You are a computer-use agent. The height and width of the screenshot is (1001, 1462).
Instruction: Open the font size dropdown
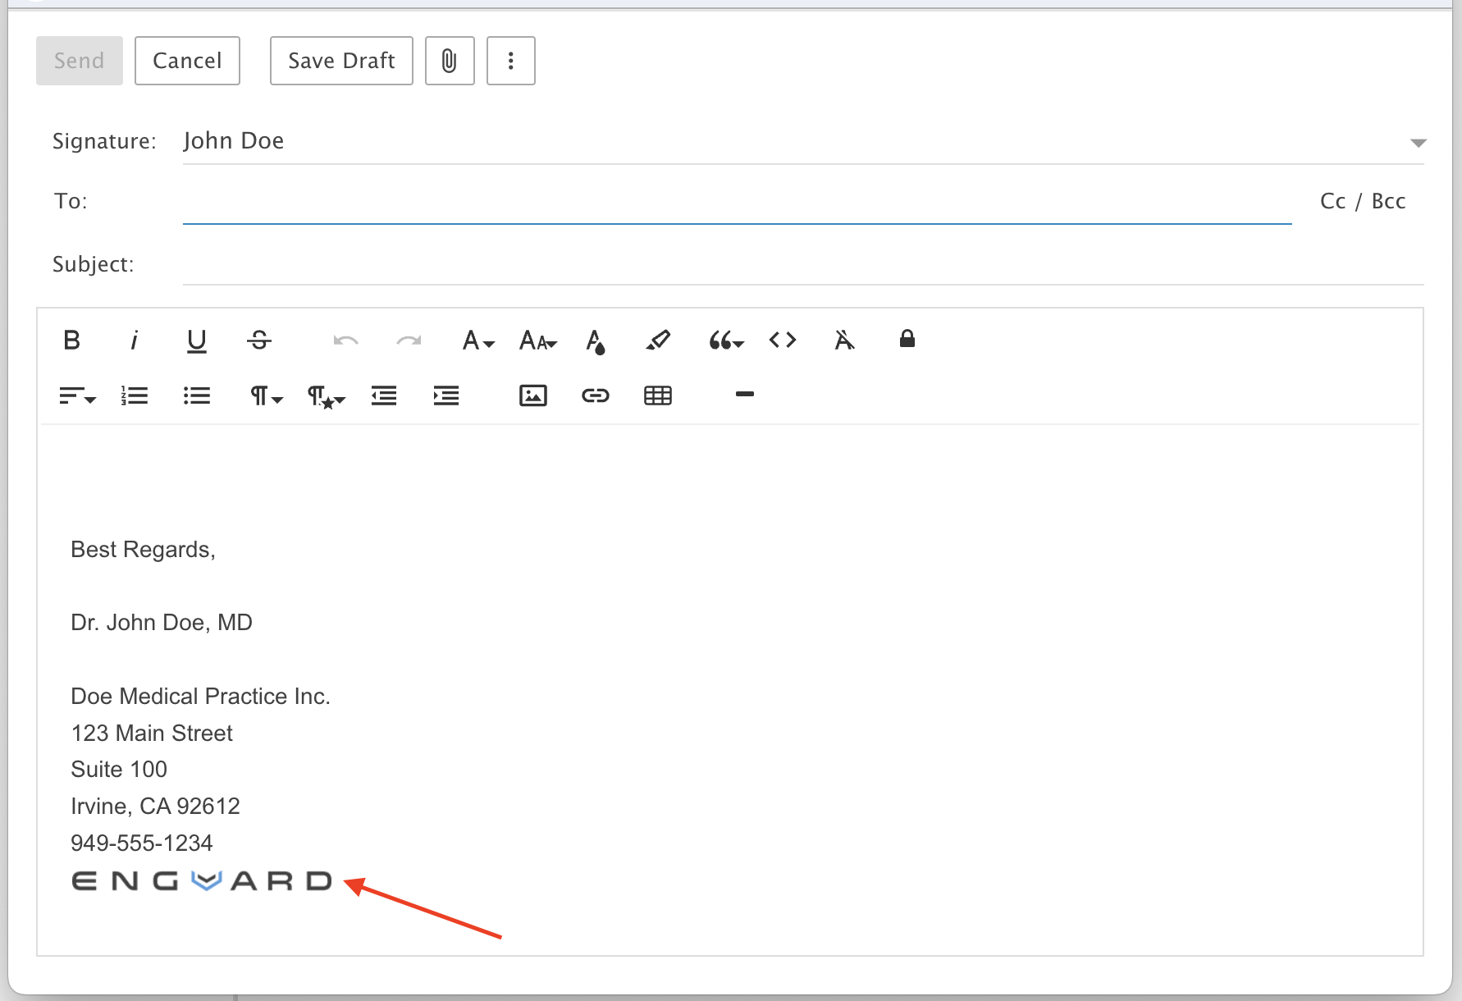point(538,340)
